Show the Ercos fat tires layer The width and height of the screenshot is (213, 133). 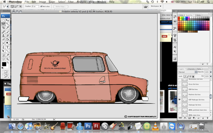coord(179,84)
